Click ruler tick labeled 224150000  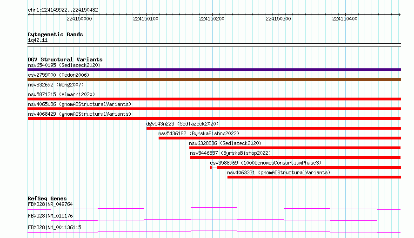pyautogui.click(x=79, y=19)
